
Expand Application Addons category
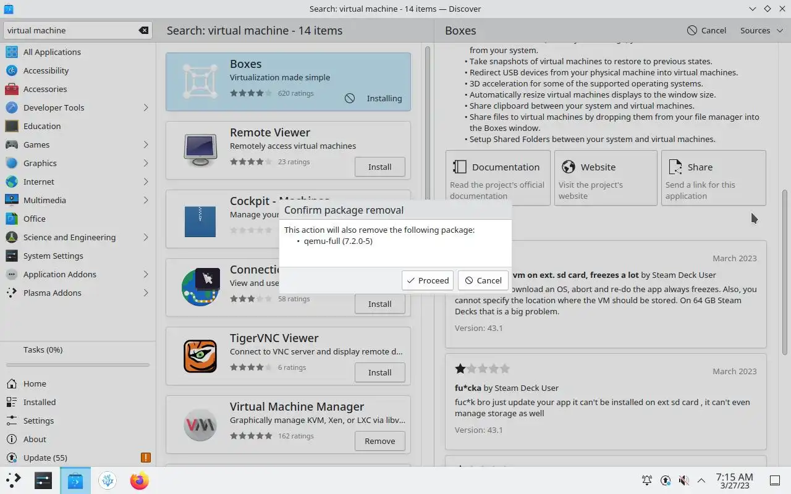pos(146,274)
